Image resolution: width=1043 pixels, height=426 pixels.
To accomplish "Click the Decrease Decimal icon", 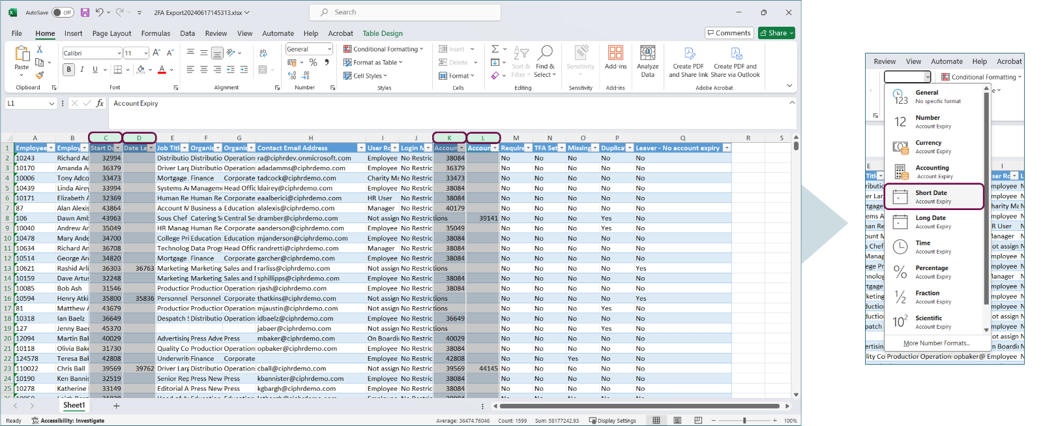I will point(306,76).
